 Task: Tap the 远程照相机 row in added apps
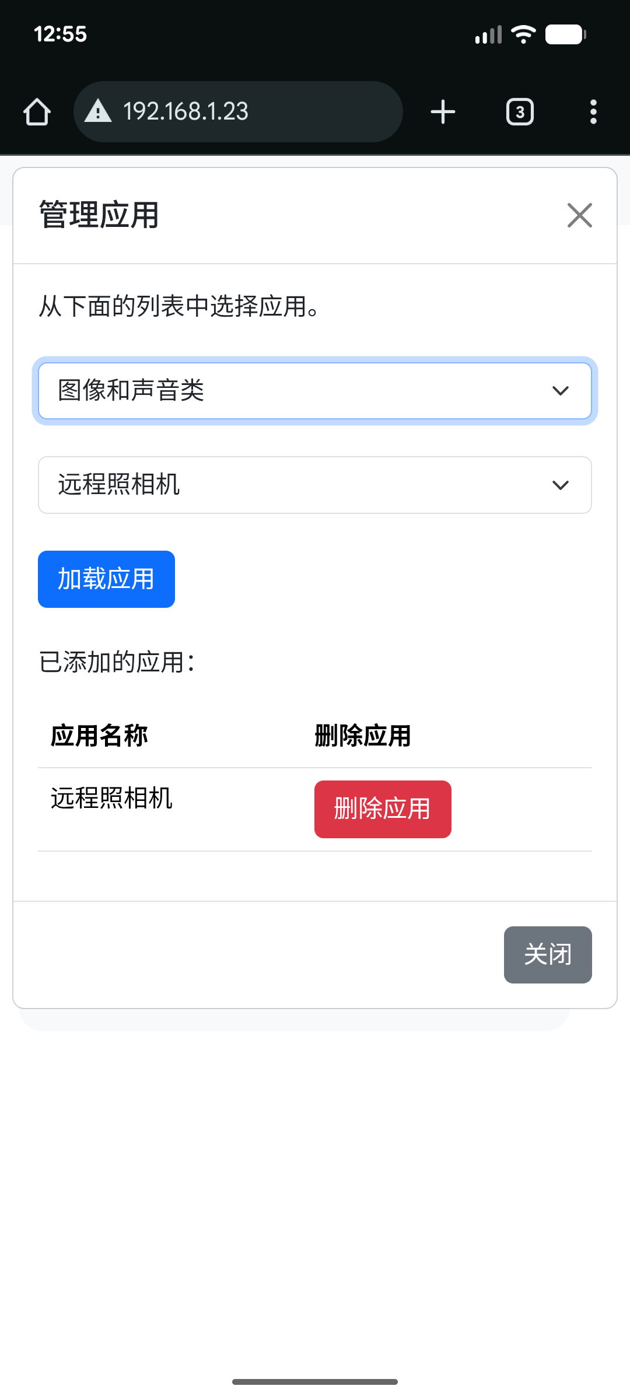[x=112, y=798]
